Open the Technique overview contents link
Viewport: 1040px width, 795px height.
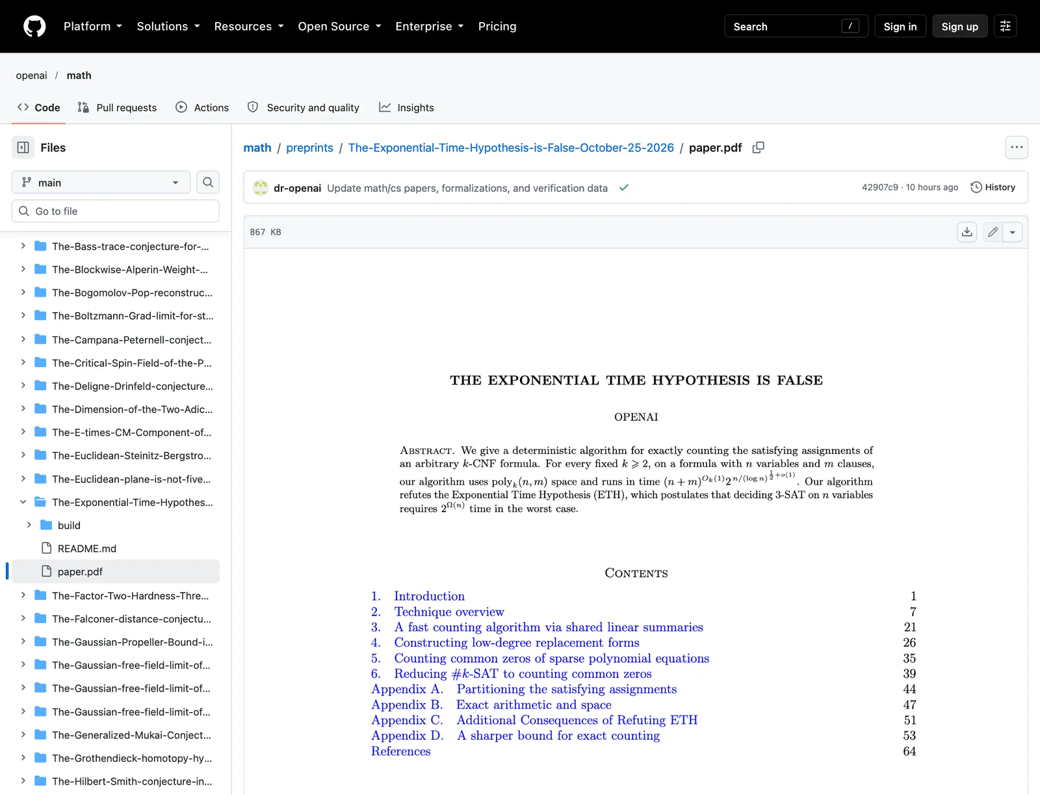(x=448, y=612)
